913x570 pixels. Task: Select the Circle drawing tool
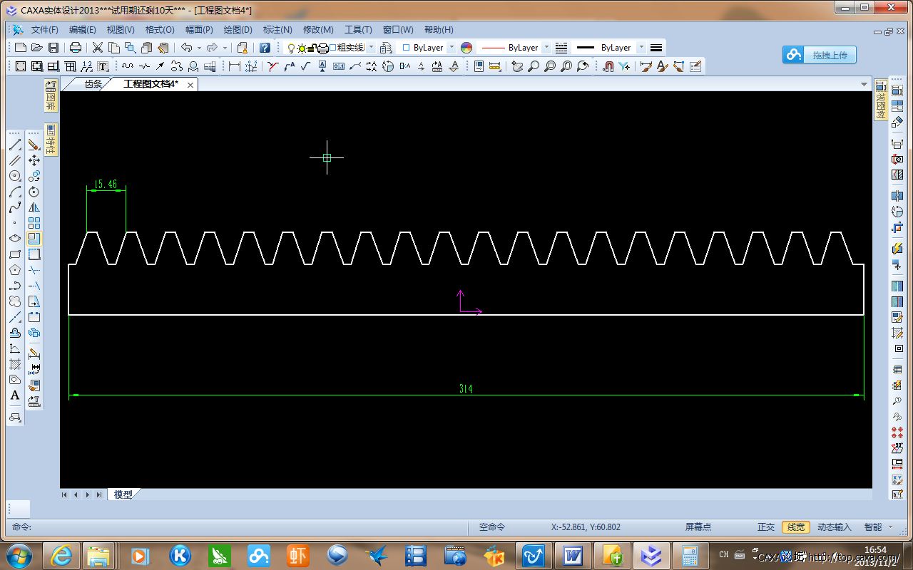pyautogui.click(x=15, y=176)
